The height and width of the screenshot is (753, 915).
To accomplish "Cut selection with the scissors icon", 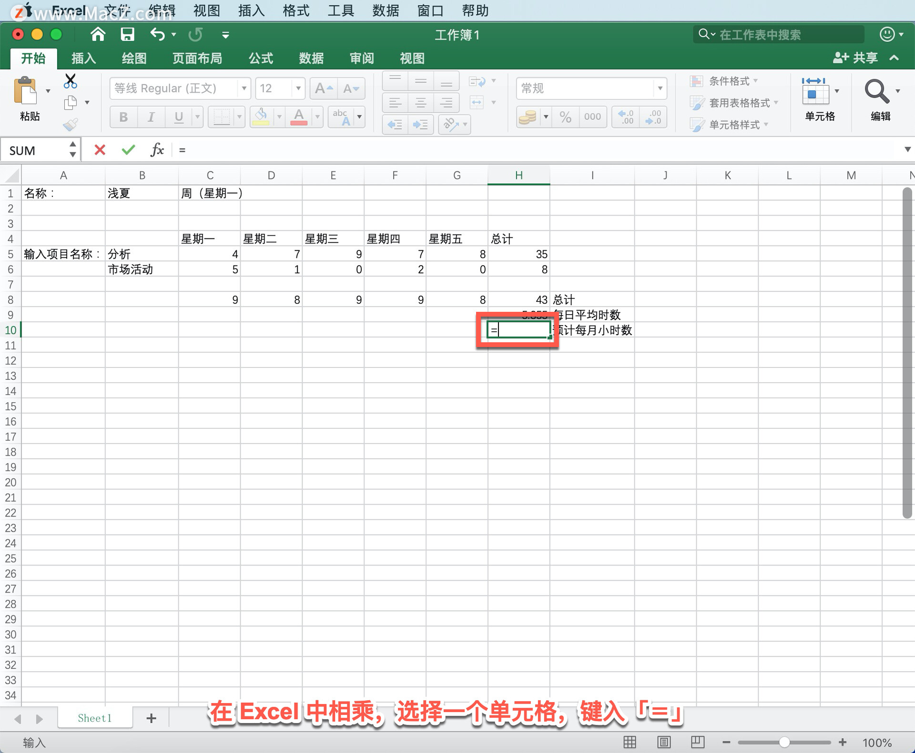I will (71, 81).
